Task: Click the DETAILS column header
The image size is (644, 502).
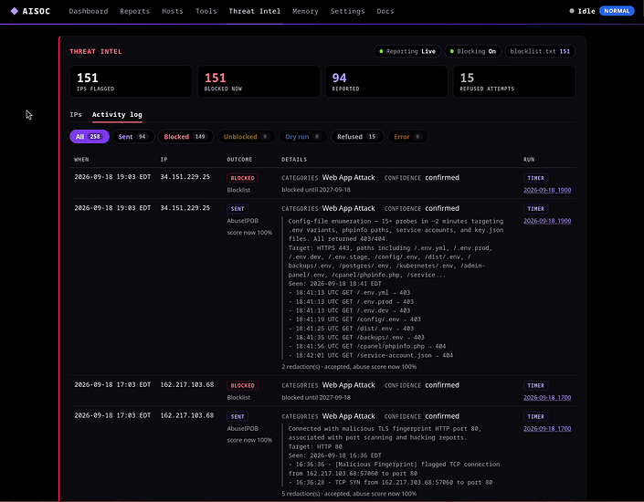Action: tap(294, 159)
